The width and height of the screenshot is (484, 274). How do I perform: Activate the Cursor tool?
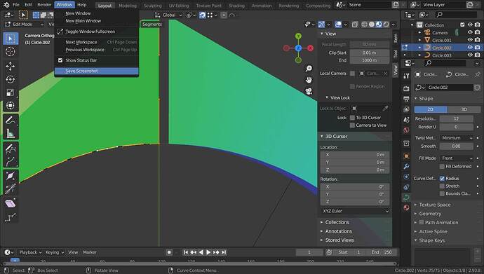point(11,51)
